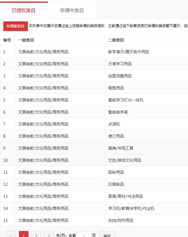The width and height of the screenshot is (188, 237).
Task: Click 一级类目 cell in row 8
Action: point(60,136)
